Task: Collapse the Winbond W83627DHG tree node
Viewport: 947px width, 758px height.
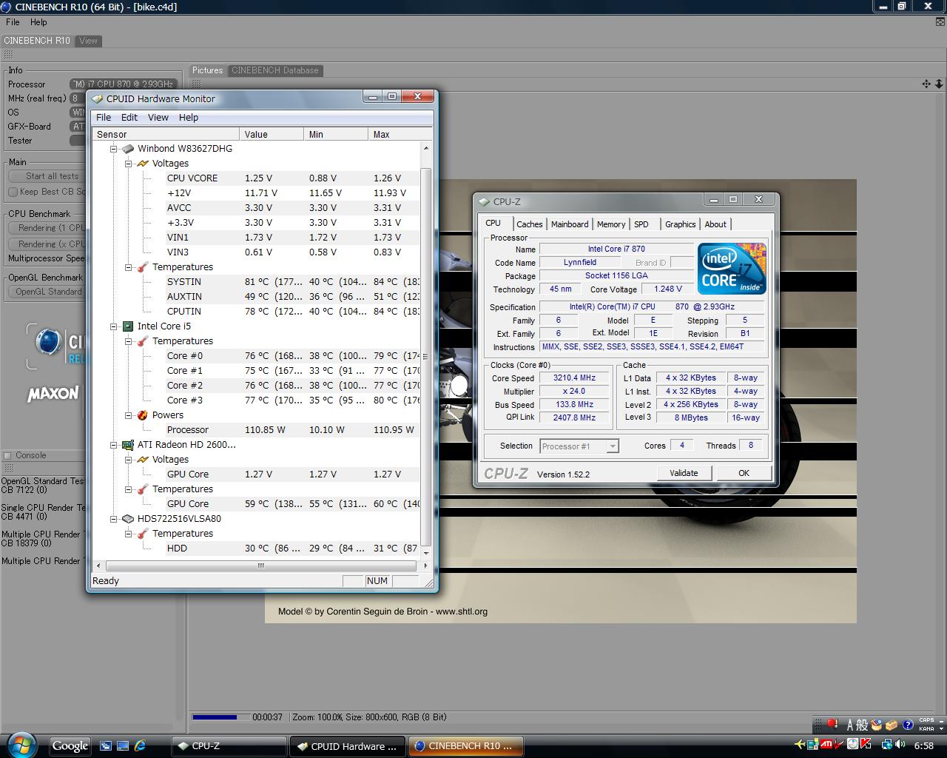Action: (114, 149)
